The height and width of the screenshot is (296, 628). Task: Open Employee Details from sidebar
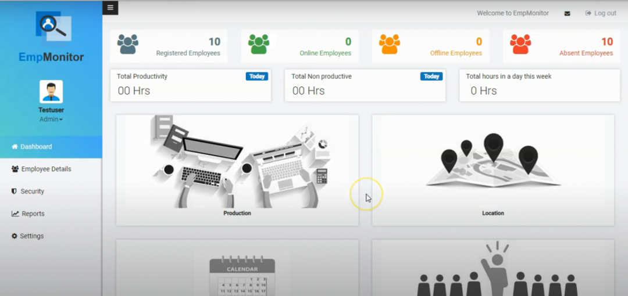(x=45, y=169)
